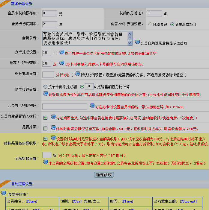The image size is (209, 210).
Task: Click the announcement textarea scrollbar thumb
Action: click(x=130, y=38)
